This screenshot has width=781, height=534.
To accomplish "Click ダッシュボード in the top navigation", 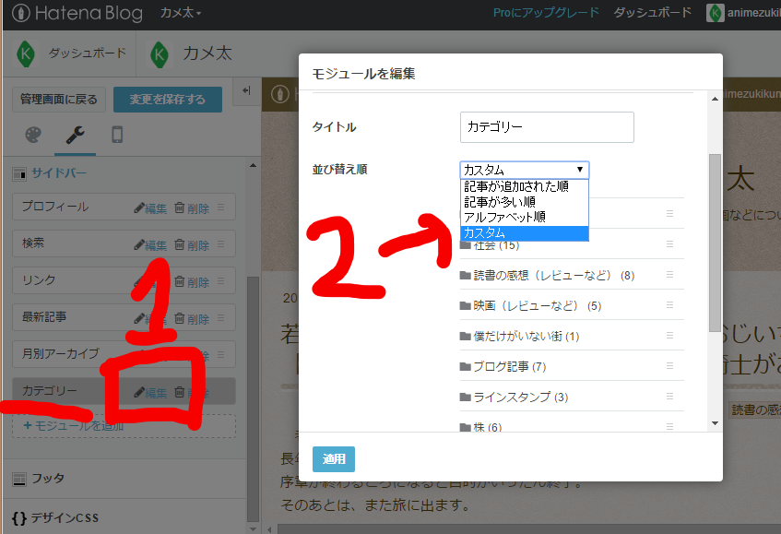I will pos(651,14).
